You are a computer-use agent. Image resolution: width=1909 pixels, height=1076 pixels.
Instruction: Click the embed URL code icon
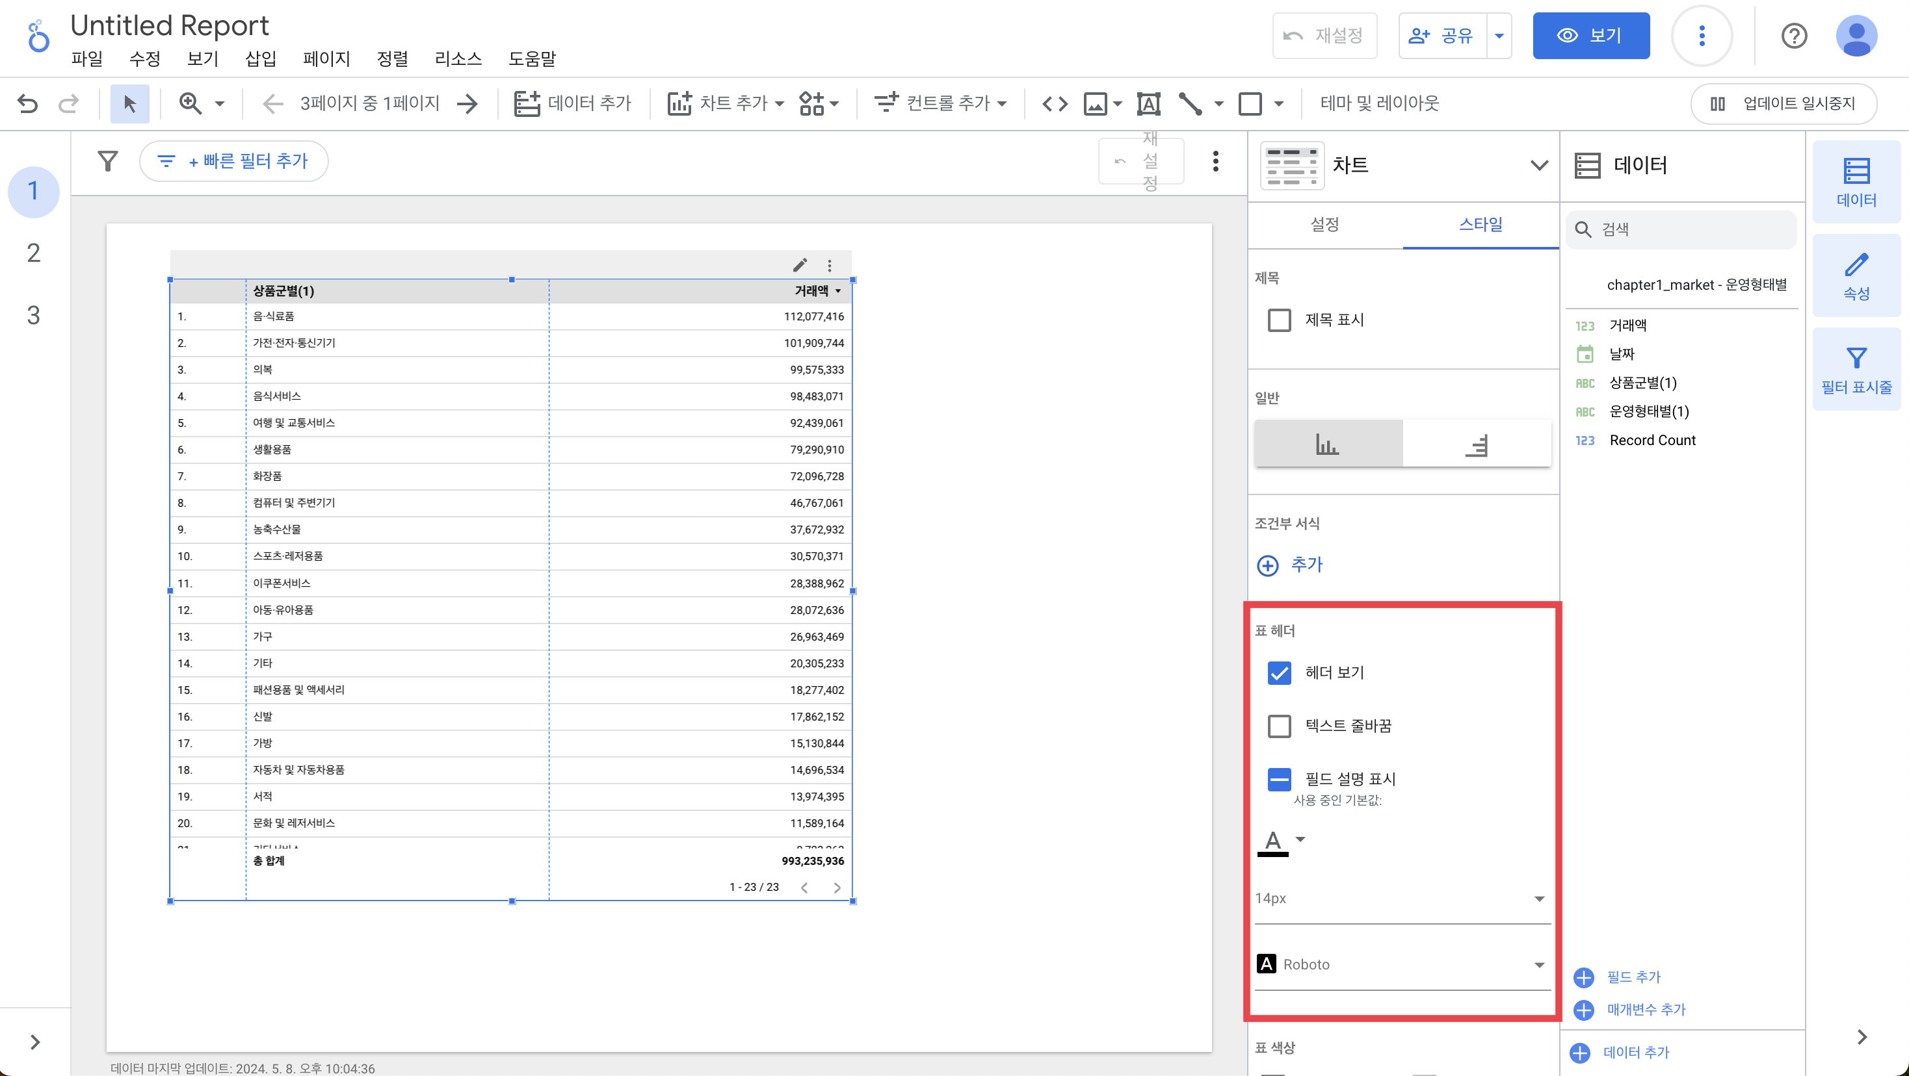click(x=1055, y=103)
